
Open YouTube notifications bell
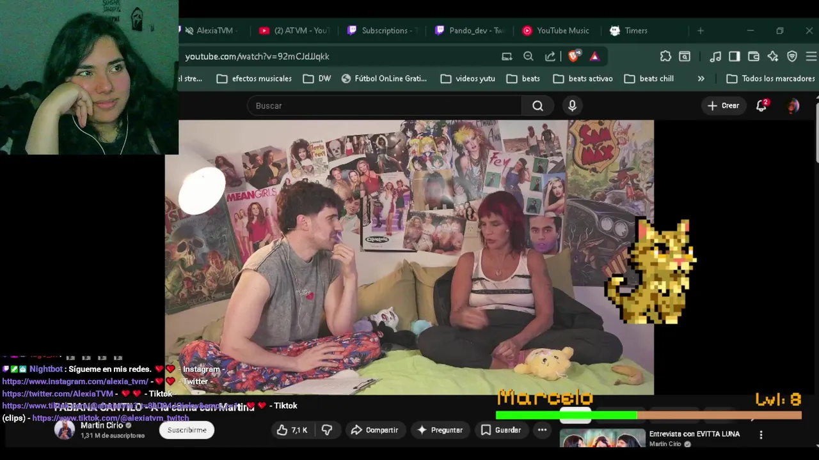761,106
